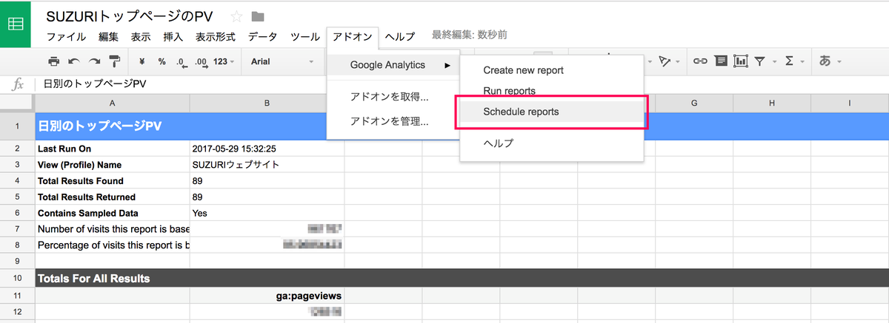
Task: Choose Create new report menu entry
Action: coord(523,70)
